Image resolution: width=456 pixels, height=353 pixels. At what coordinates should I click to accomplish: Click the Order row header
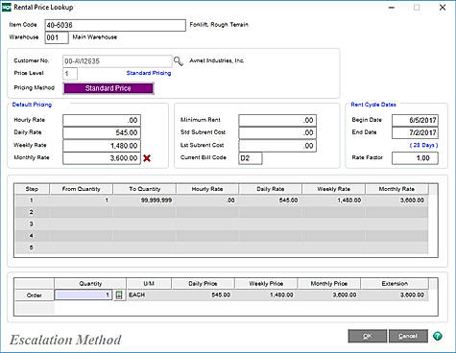(x=35, y=295)
